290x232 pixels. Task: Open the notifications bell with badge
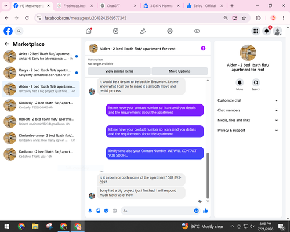point(267,31)
